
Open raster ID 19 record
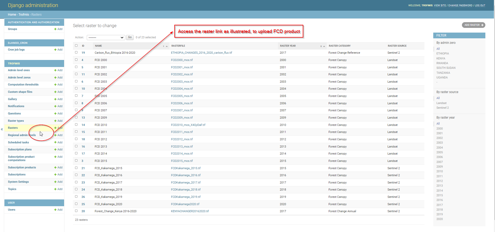[x=83, y=53]
